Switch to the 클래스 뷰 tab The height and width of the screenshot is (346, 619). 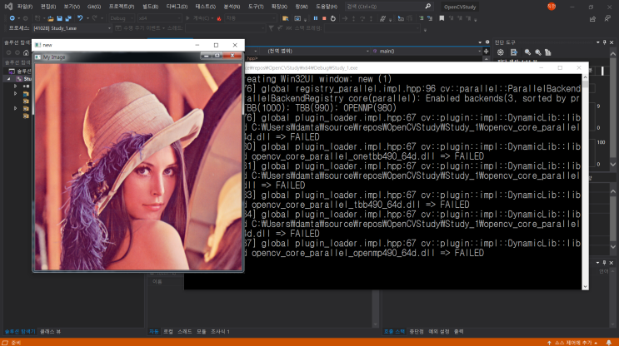point(51,331)
